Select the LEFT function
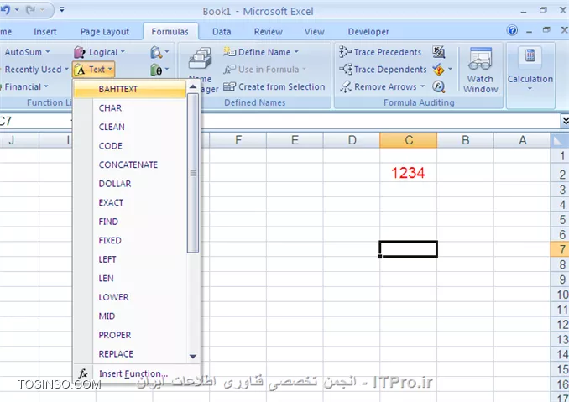This screenshot has width=569, height=402. 130,259
